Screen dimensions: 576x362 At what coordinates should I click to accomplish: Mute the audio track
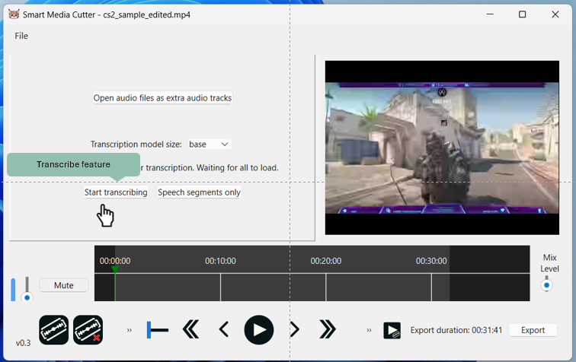(63, 285)
